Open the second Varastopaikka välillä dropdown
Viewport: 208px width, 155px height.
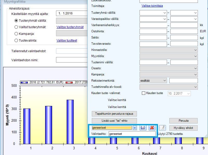(x=195, y=19)
